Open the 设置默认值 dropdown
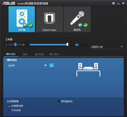Screen dimensions: 127x117 107,47
